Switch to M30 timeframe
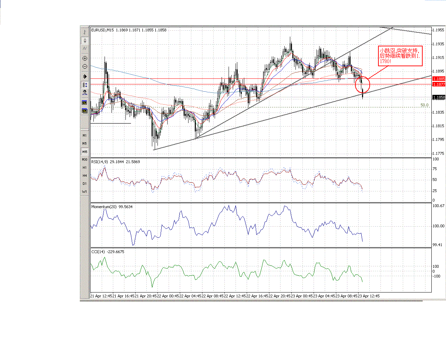 tap(85, 159)
